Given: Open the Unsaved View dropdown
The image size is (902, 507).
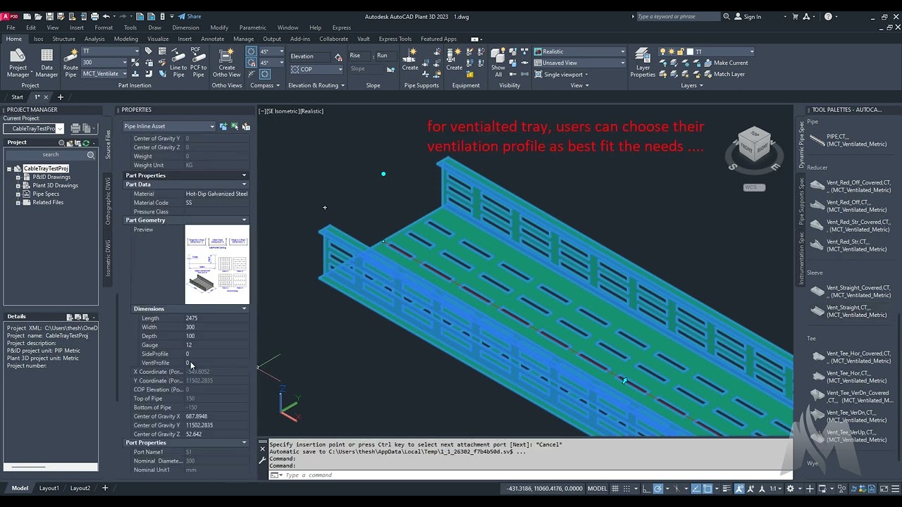Looking at the screenshot, I should coord(580,63).
